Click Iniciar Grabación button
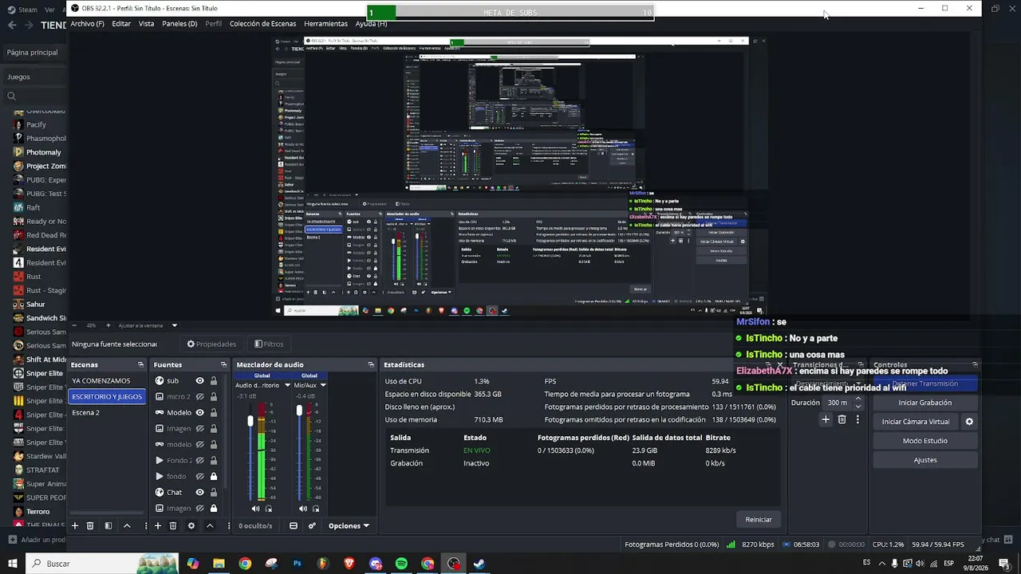Image resolution: width=1021 pixels, height=574 pixels. click(x=924, y=403)
